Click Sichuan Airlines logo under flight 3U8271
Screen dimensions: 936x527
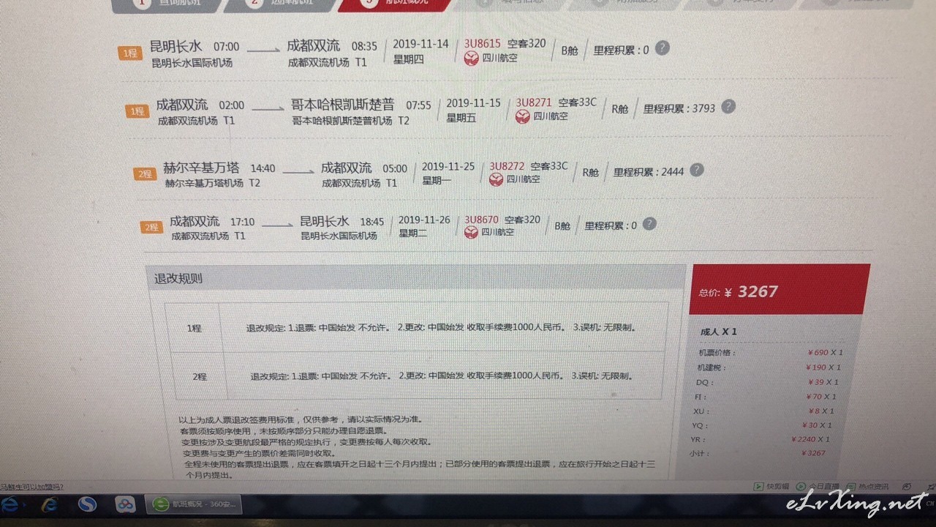(x=522, y=116)
